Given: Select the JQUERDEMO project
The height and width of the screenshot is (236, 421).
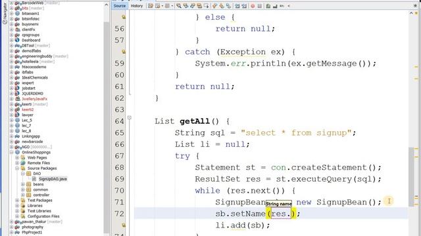Looking at the screenshot, I should tap(32, 93).
